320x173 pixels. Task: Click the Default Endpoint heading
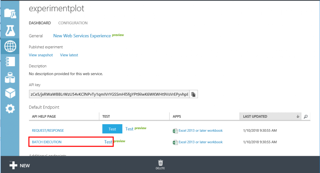pyautogui.click(x=44, y=107)
